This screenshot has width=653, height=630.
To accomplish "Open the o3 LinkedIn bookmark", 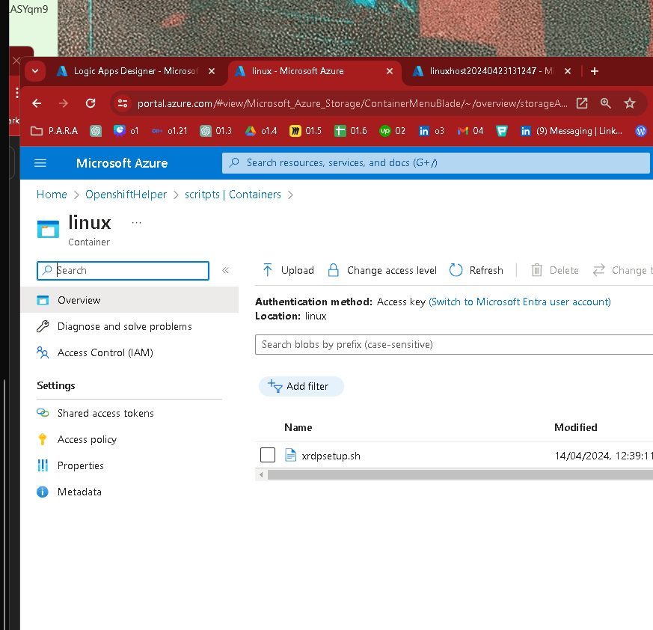I will [x=432, y=131].
